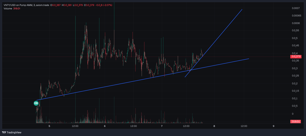
Task: Click the green DB marker badge
Action: [x=36, y=103]
